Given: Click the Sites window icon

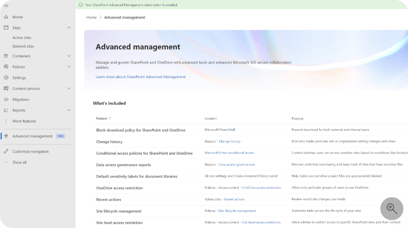Looking at the screenshot, I should 6,28.
